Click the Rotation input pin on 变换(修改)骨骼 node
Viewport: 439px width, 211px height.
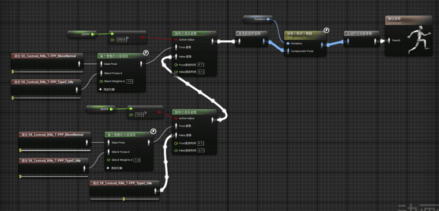tap(288, 43)
